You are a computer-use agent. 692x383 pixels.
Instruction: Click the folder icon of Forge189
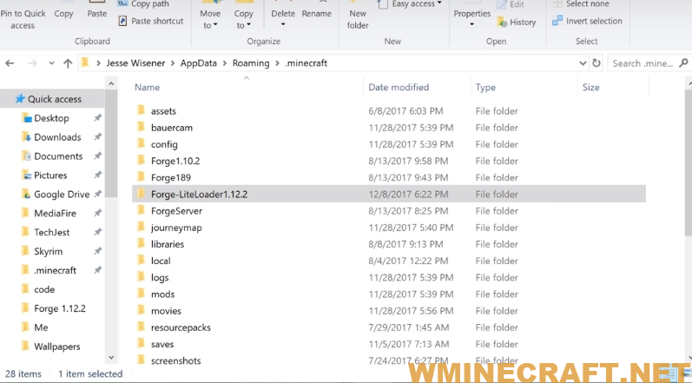click(141, 177)
